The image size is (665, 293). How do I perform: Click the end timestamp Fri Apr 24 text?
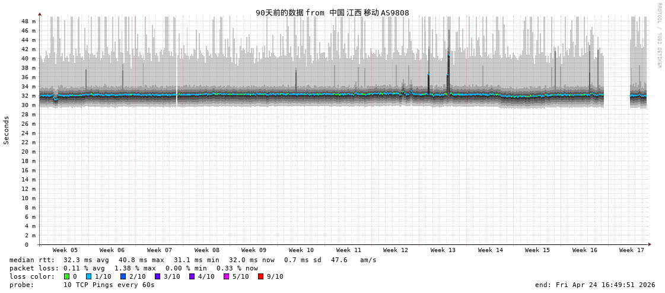click(595, 285)
